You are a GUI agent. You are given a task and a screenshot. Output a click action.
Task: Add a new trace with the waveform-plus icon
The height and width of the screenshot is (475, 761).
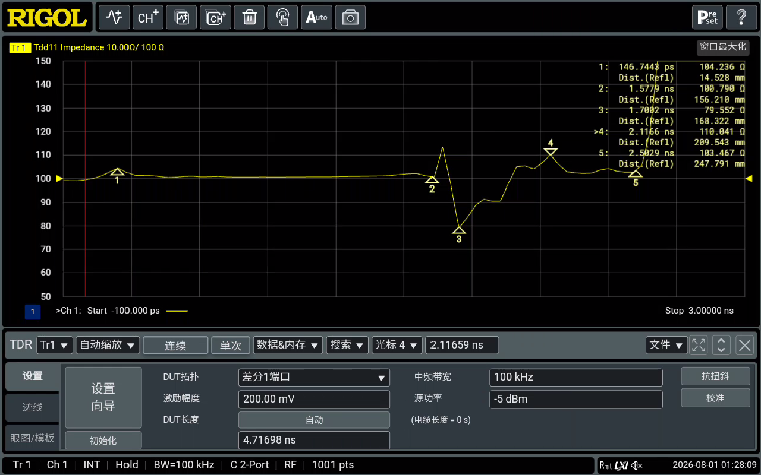point(114,17)
